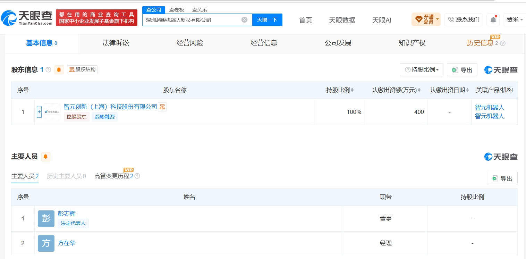The height and width of the screenshot is (259, 526).
Task: Open notifications bell in header
Action: pyautogui.click(x=493, y=20)
